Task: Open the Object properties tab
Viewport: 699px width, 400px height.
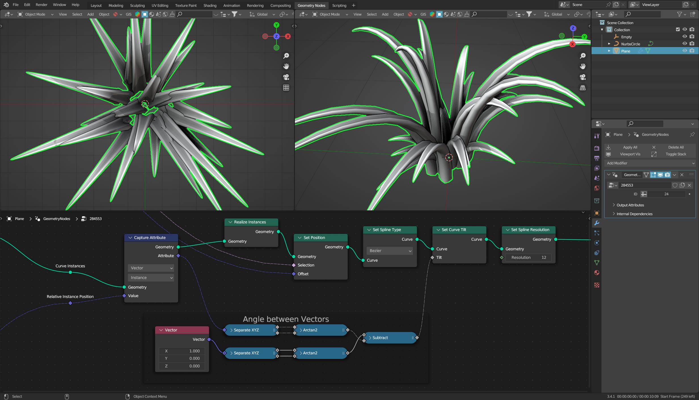Action: (x=597, y=213)
